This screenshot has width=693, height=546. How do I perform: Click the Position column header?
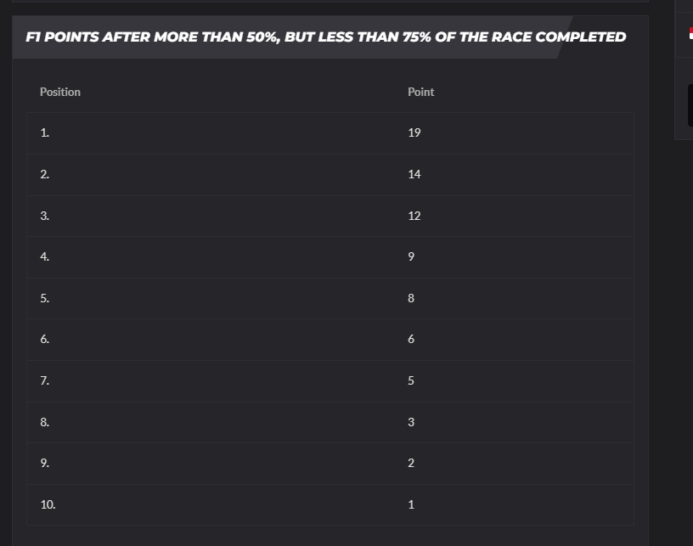click(60, 92)
